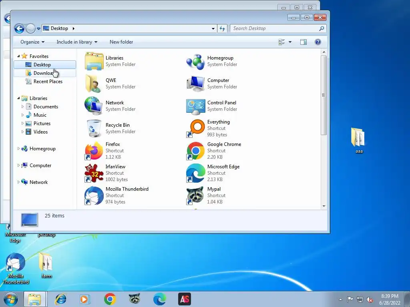Click the scroll up arrow in file list
The width and height of the screenshot is (410, 307).
click(324, 52)
